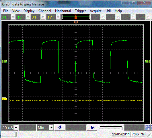Click the horizontal slider at bottom
Image resolution: width=152 pixels, height=138 pixels.
click(x=111, y=127)
